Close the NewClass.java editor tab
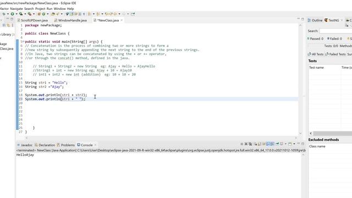The image size is (352, 198). pos(122,20)
